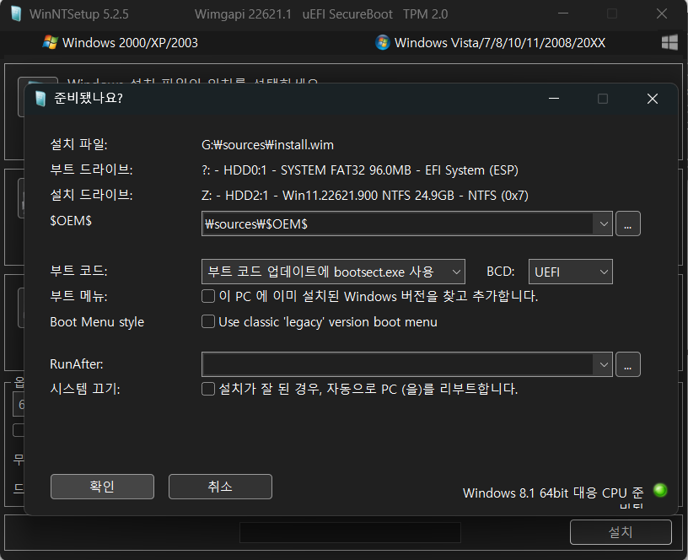Click the G:₩sources₩install.wim path text
The height and width of the screenshot is (560, 688).
pos(267,145)
